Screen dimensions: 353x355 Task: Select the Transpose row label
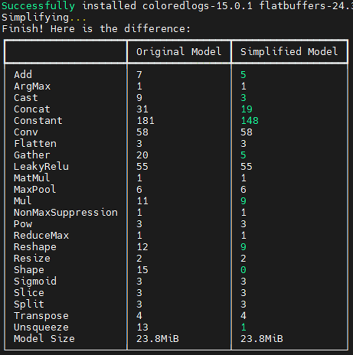[x=41, y=316]
